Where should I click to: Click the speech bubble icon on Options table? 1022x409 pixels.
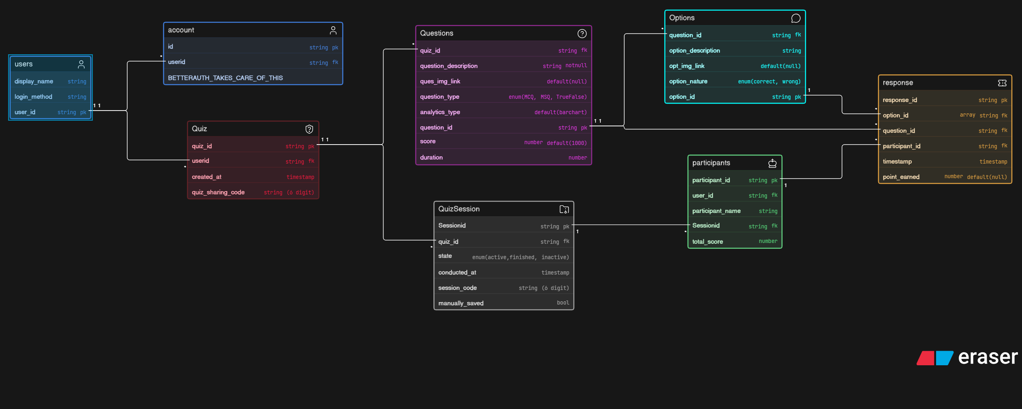[x=796, y=18]
